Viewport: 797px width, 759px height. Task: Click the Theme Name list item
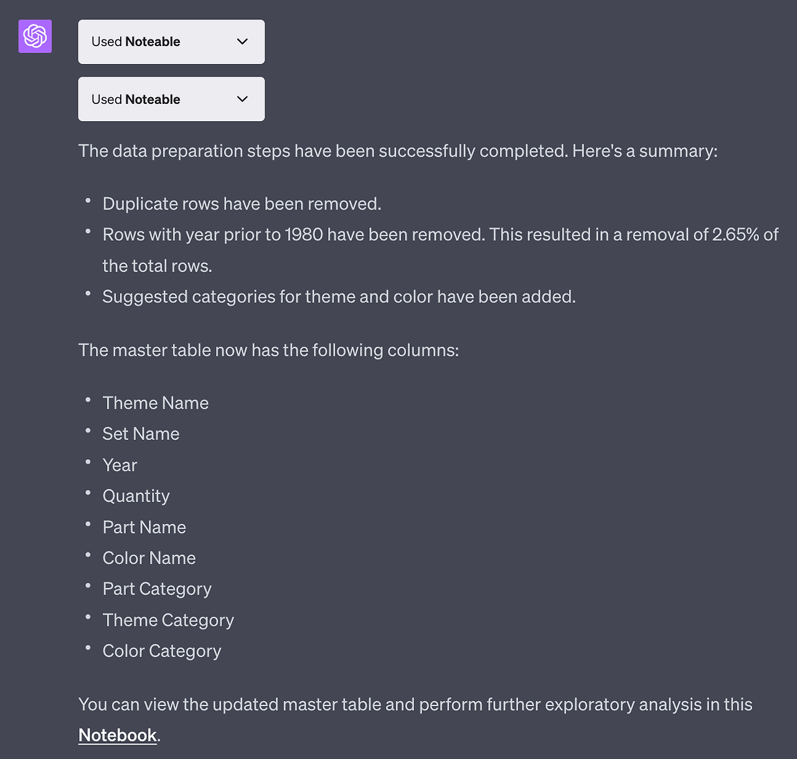point(156,403)
